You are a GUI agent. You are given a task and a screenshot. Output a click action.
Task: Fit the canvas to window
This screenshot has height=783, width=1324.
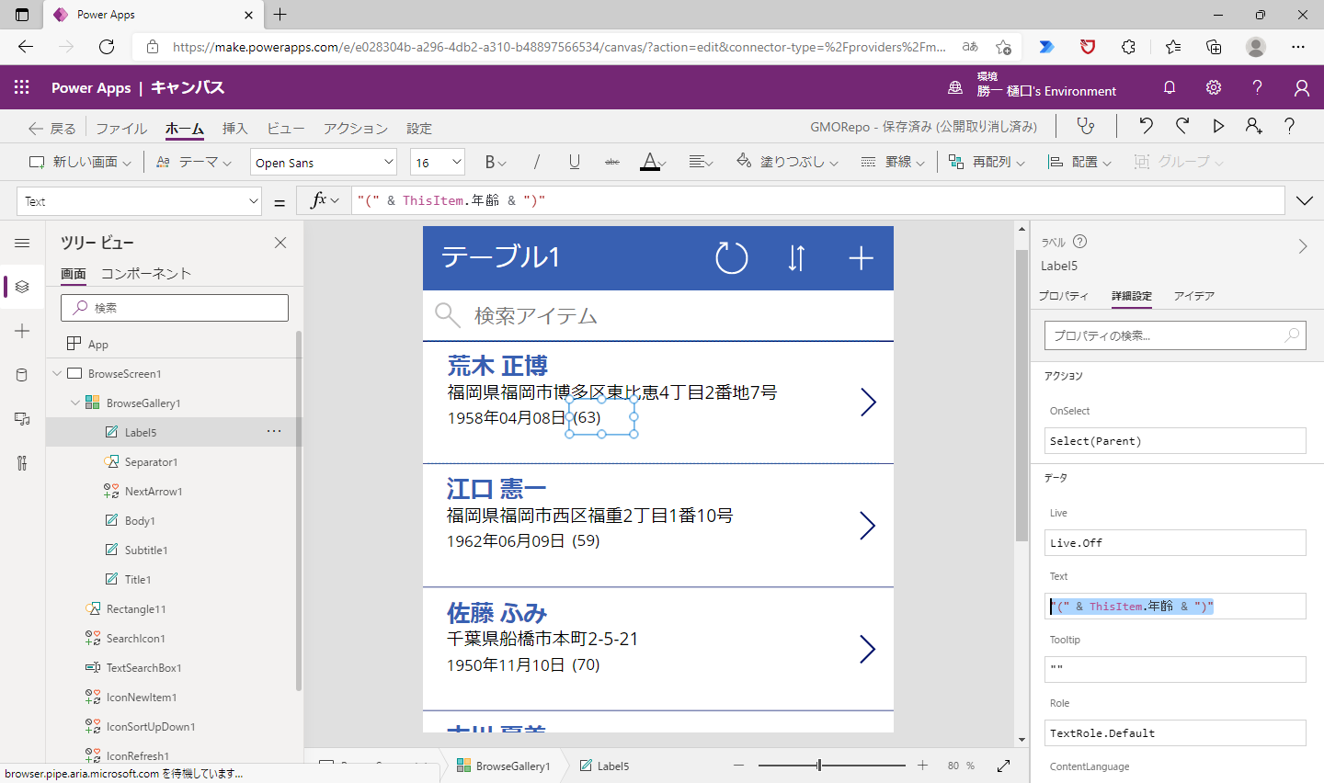(x=1003, y=766)
